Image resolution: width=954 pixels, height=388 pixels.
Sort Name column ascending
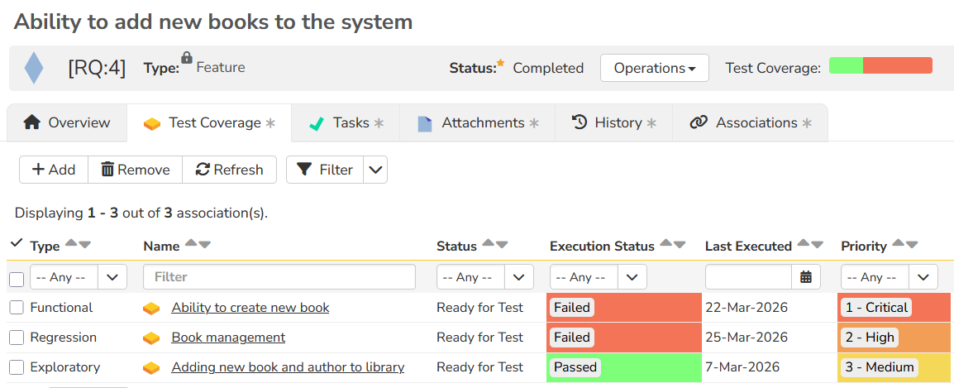(x=191, y=244)
